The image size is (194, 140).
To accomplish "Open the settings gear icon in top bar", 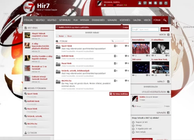I will tap(161, 3).
